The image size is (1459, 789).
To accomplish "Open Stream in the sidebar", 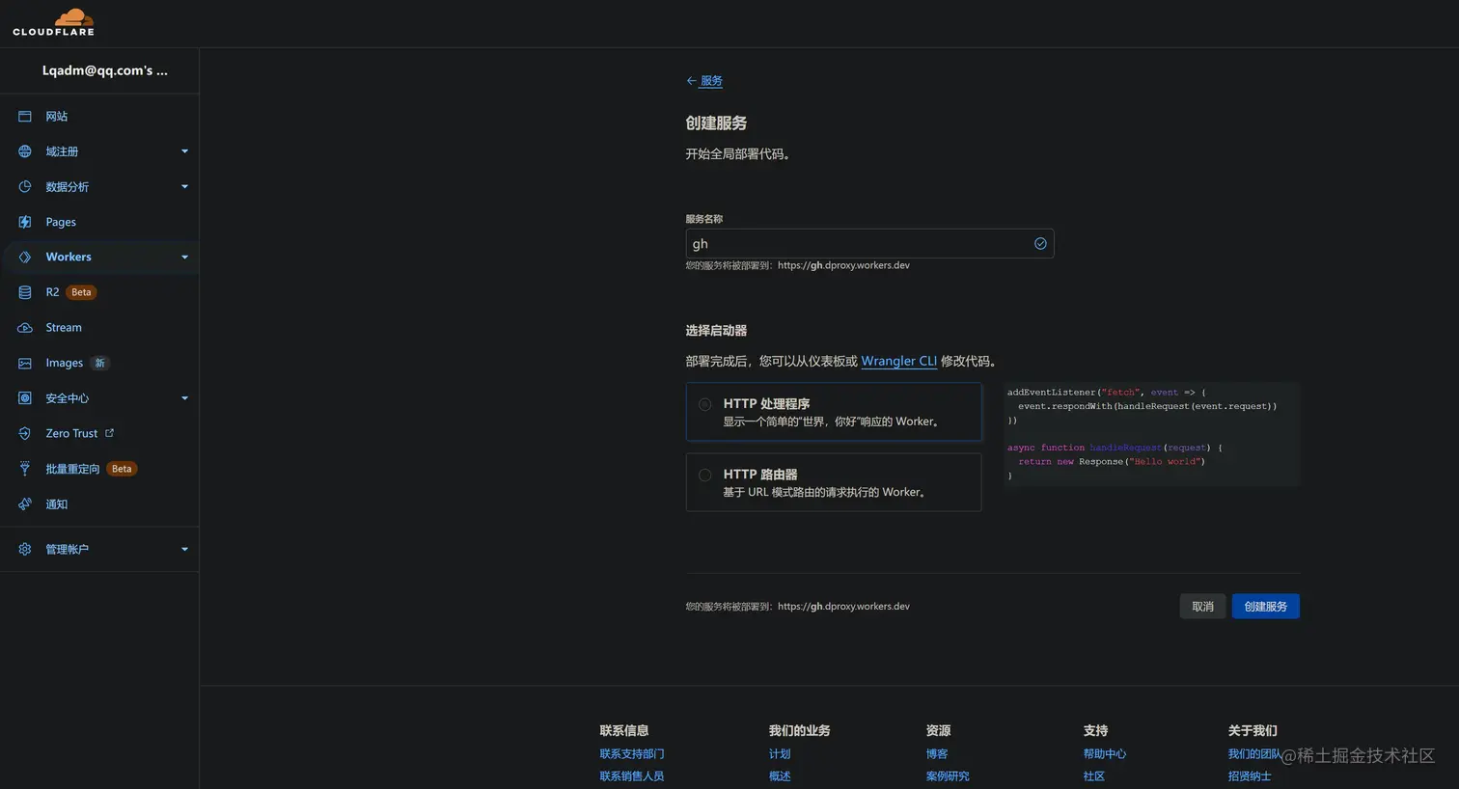I will pyautogui.click(x=64, y=328).
